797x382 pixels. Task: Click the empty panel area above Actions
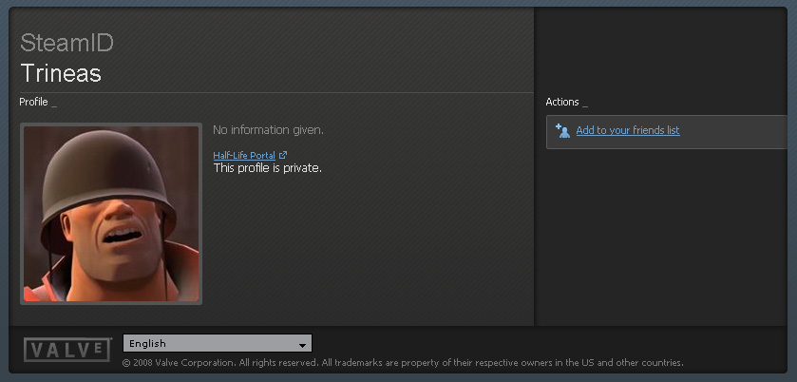pos(665,48)
